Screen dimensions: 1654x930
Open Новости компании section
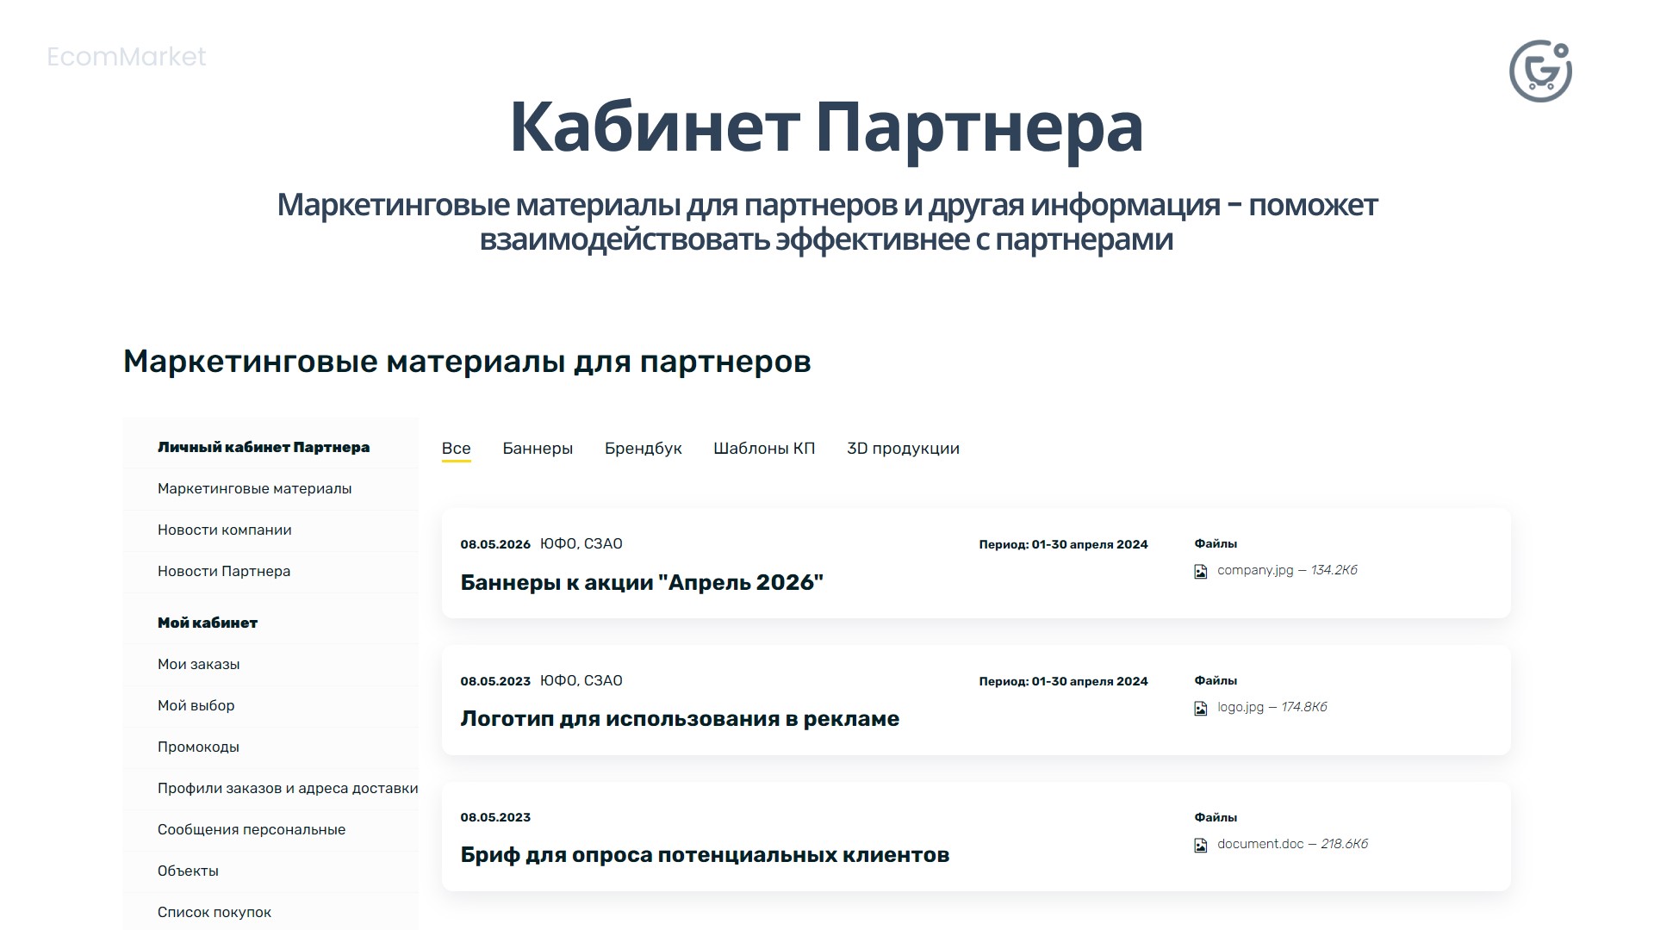226,530
